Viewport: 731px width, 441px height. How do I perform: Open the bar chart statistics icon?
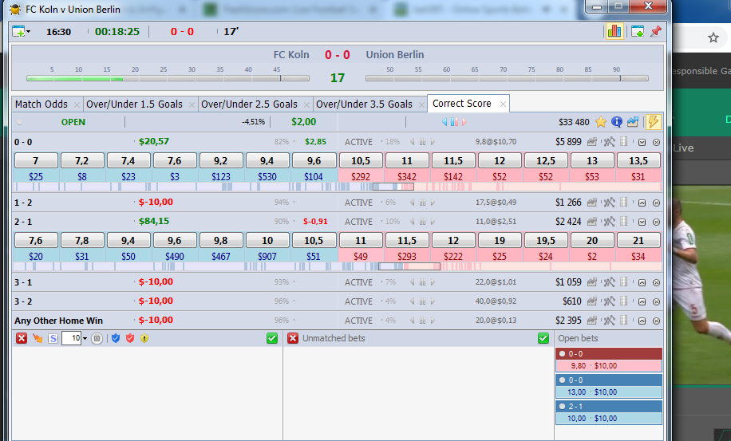click(x=614, y=31)
